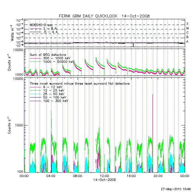
Task: Select the green line swatch beside '12 - 25 keV'
Action: pos(35,91)
